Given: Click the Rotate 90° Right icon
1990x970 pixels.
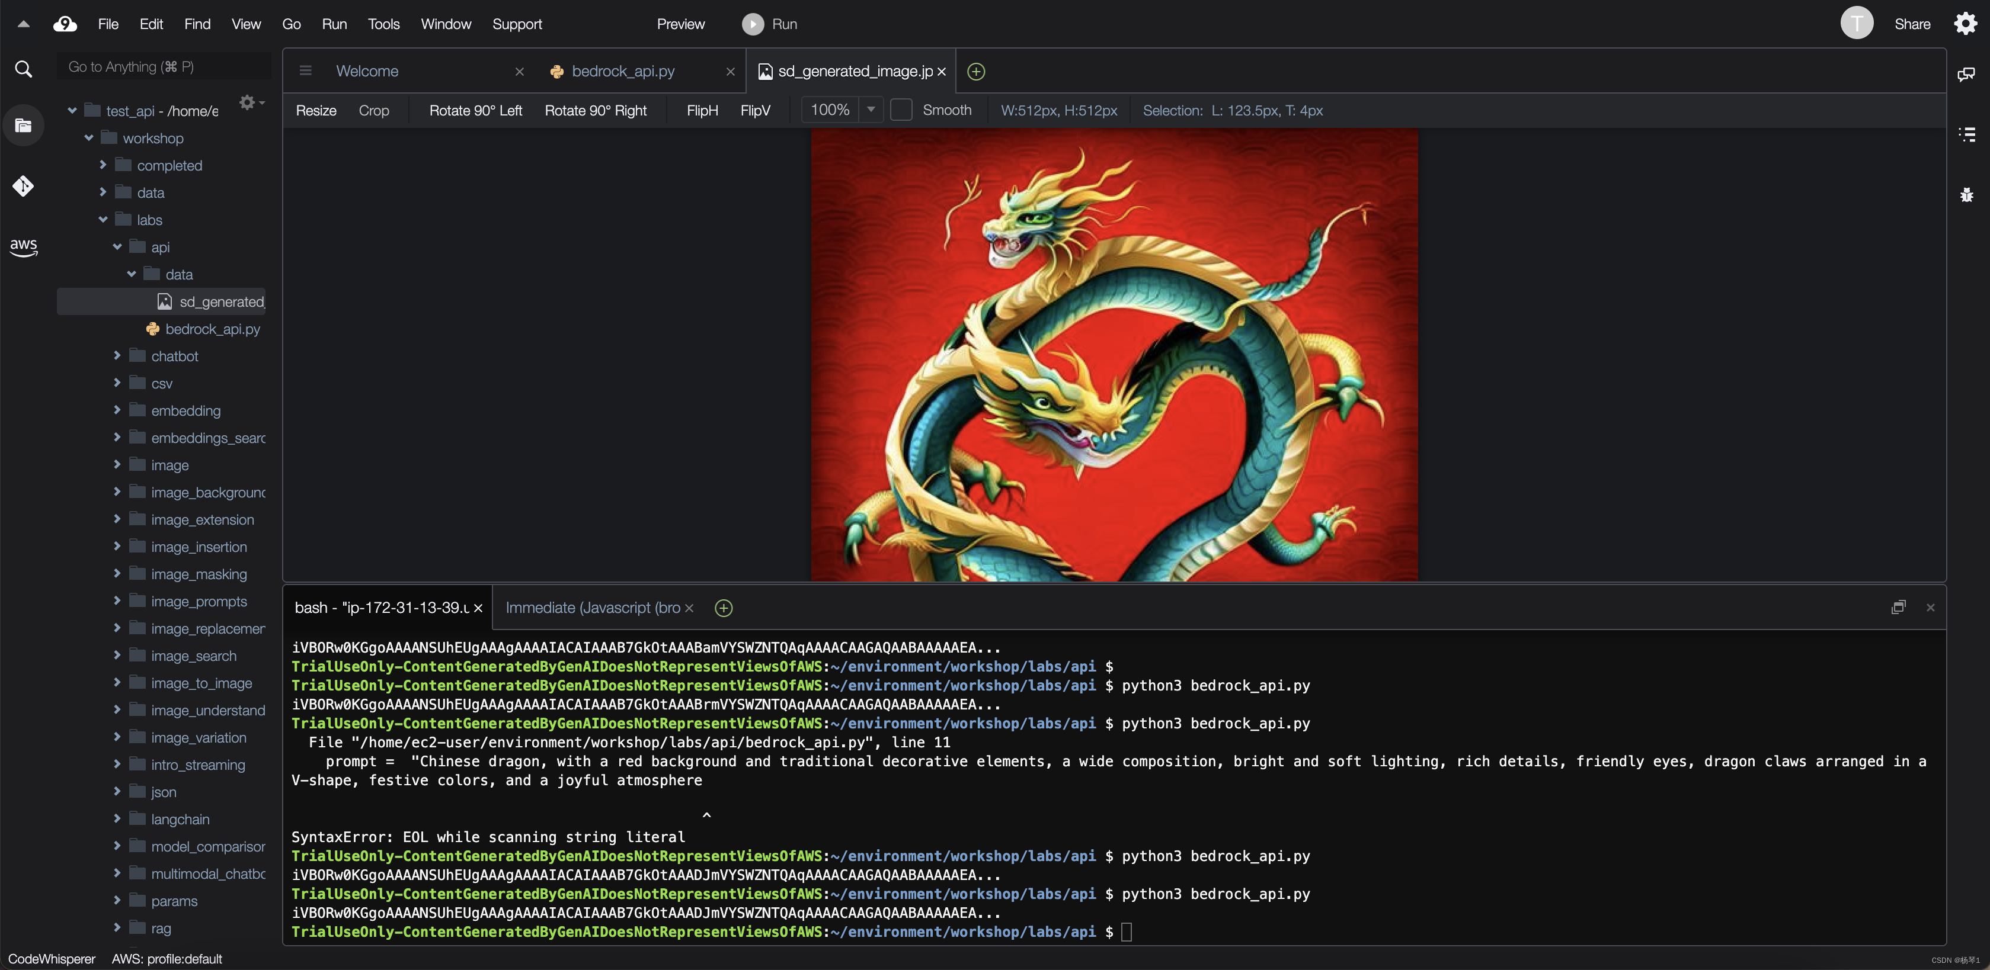Looking at the screenshot, I should [x=595, y=111].
